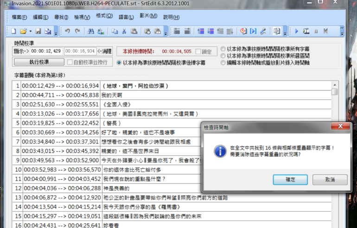The width and height of the screenshot is (357, 228).
Task: Click the right-arrow lines toolbar icon
Action: [187, 31]
